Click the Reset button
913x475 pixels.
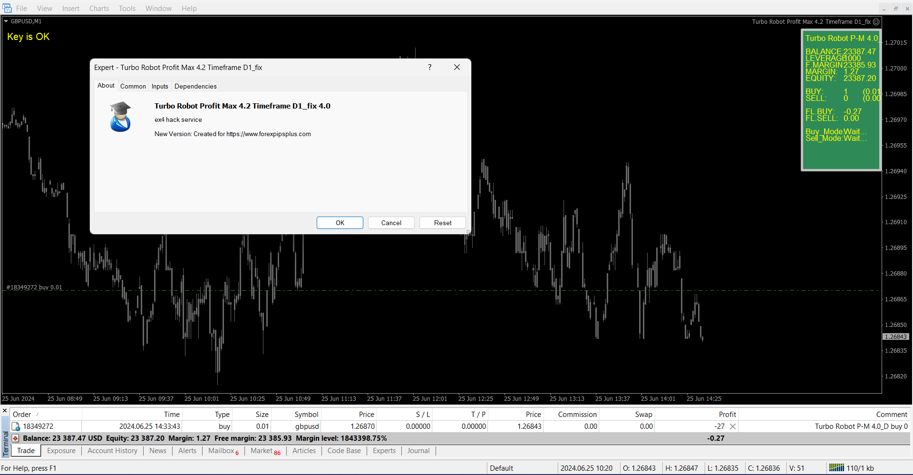click(442, 223)
